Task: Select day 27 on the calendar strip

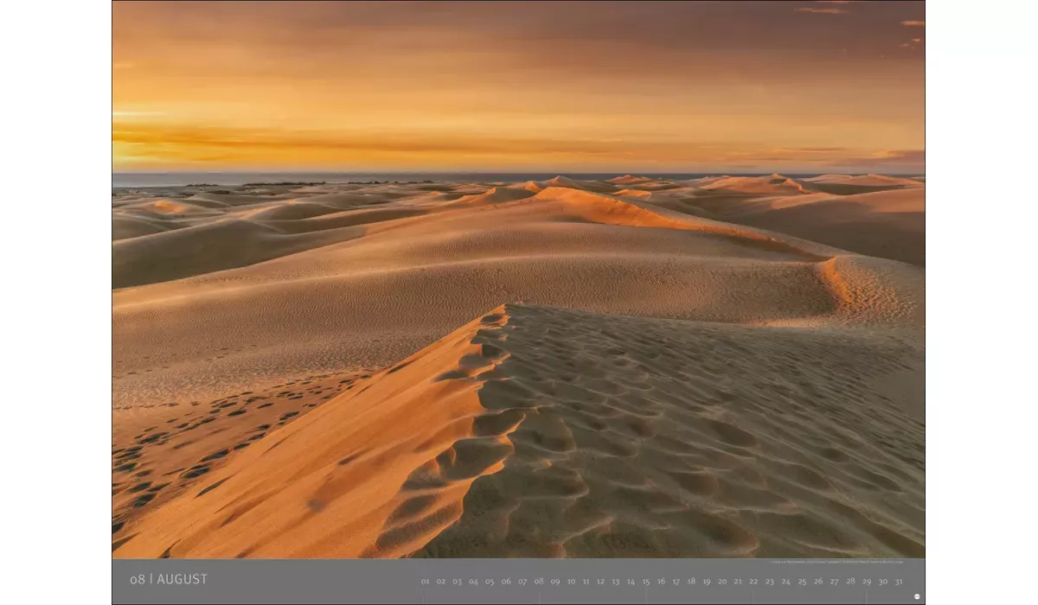Action: click(834, 582)
